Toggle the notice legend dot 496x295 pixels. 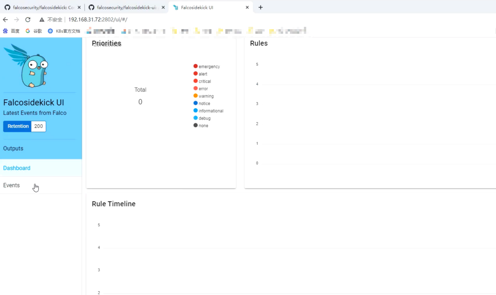[x=196, y=103]
